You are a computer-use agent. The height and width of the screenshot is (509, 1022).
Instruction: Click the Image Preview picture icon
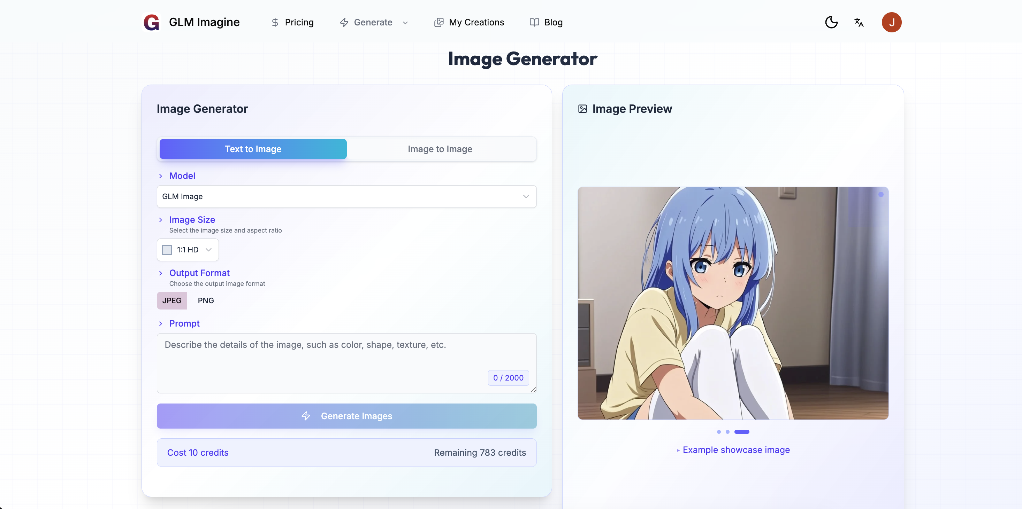582,108
